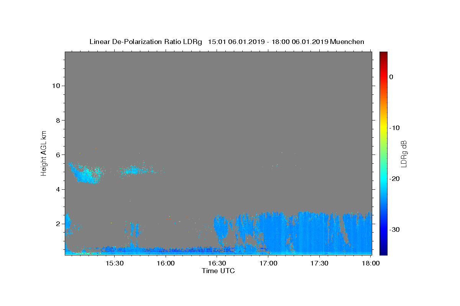Click the 'LDRg dB' colorbar label
Screen dimensions: 460x306
404,154
